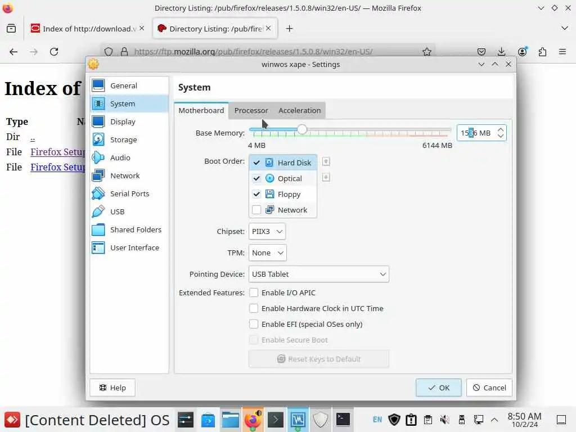Move boot item down arrow button
The width and height of the screenshot is (576, 432).
[x=326, y=178]
